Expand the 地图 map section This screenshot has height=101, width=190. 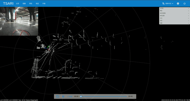[x=174, y=23]
